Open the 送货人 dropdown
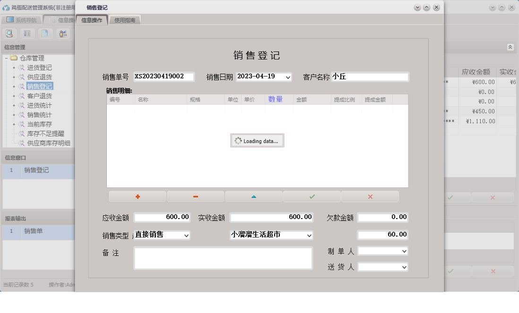519x313 pixels. tap(403, 267)
